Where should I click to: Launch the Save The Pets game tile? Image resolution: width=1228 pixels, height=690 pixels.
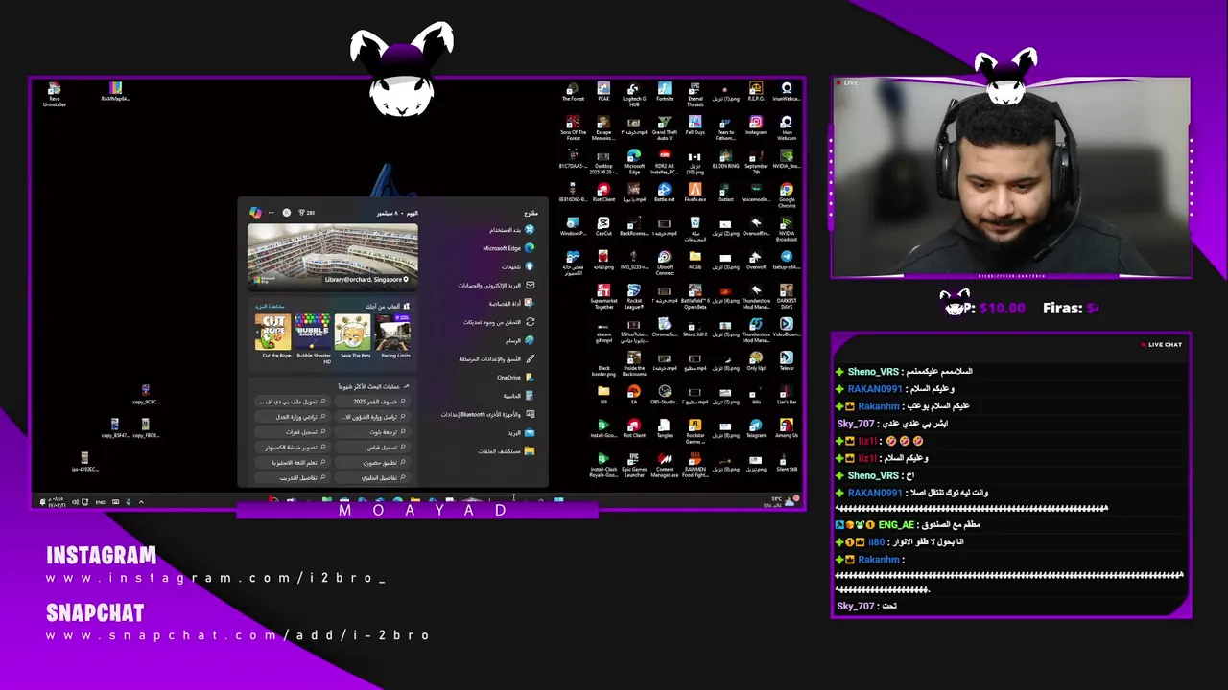(x=353, y=335)
